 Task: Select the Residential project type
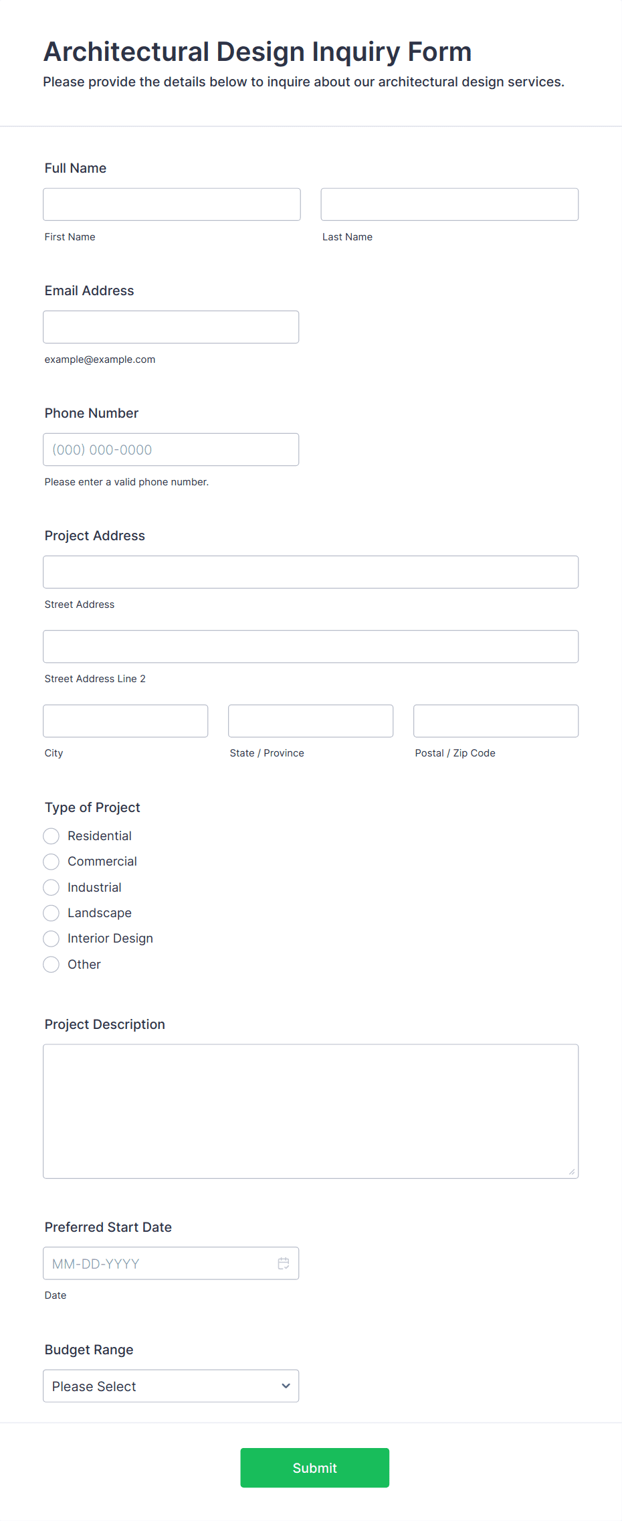[x=51, y=835]
